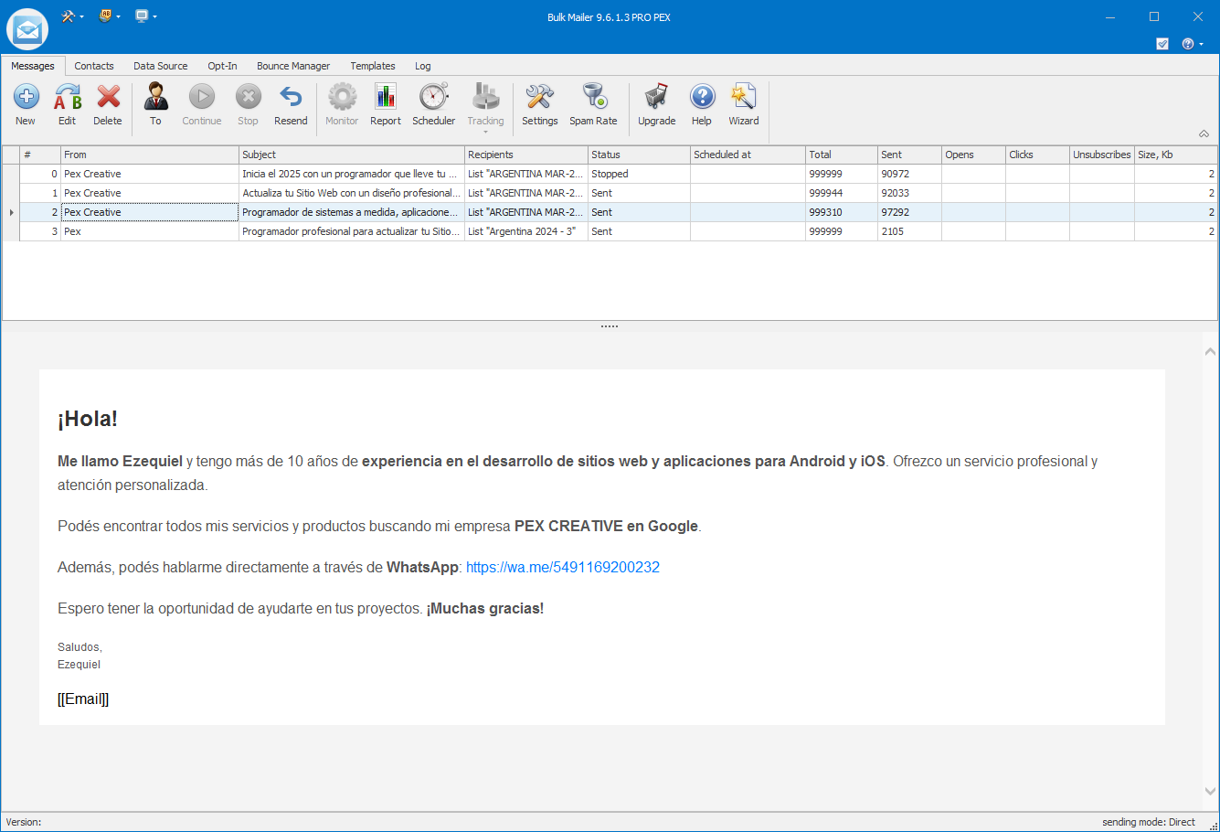Click the Resend arrow icon

pos(291,97)
